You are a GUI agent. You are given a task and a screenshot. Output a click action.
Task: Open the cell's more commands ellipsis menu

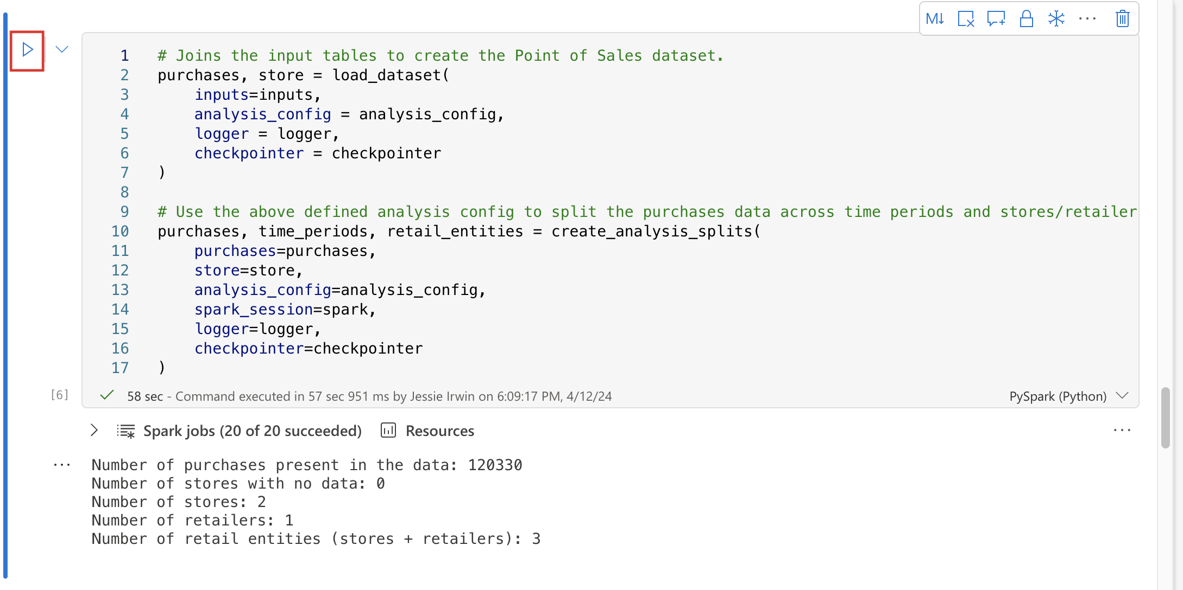coord(1087,19)
